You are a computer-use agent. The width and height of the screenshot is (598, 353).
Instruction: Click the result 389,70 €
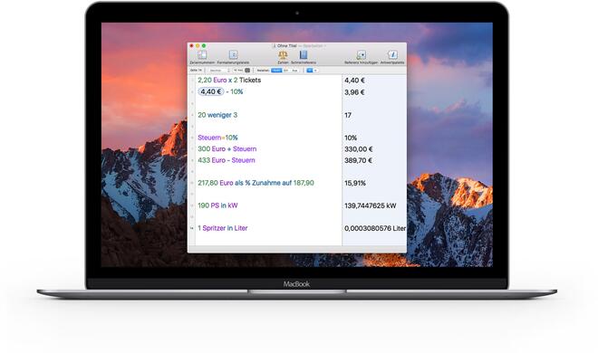pyautogui.click(x=358, y=161)
